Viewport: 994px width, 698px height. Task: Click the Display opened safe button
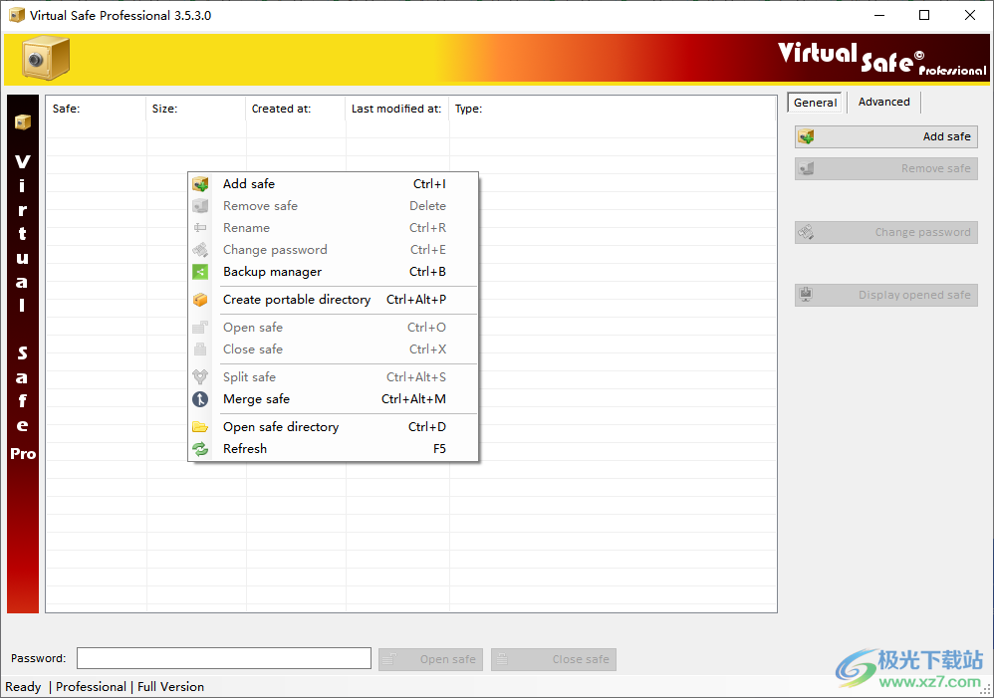tap(886, 295)
